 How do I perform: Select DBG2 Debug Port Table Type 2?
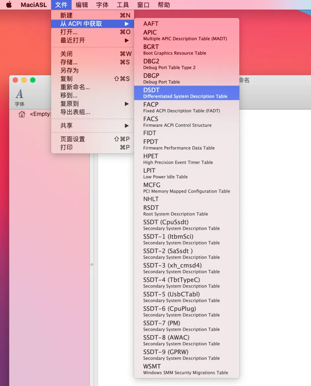(187, 64)
